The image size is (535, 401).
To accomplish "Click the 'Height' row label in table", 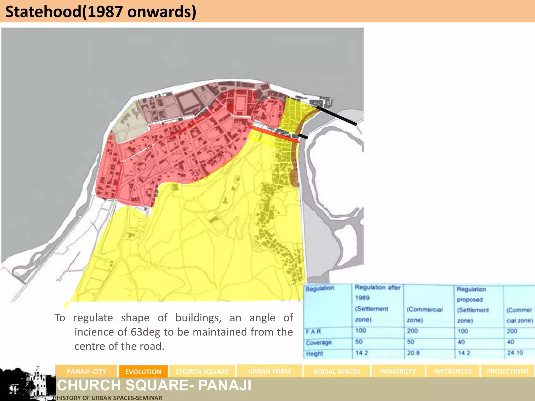I will 315,353.
